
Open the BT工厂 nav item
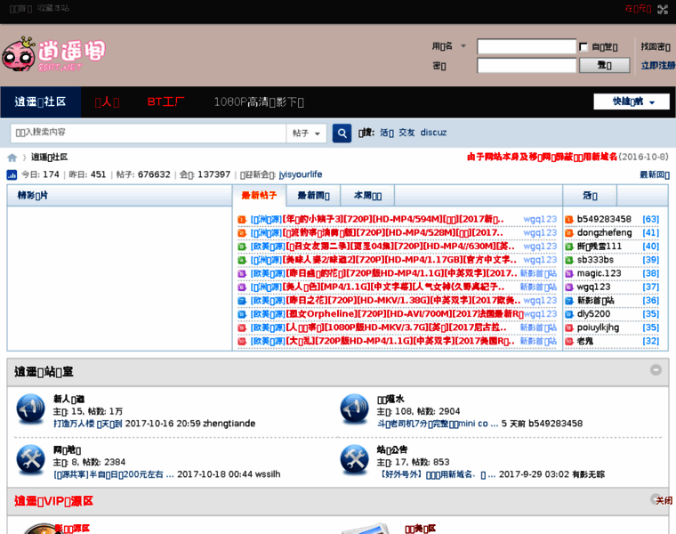click(x=166, y=101)
